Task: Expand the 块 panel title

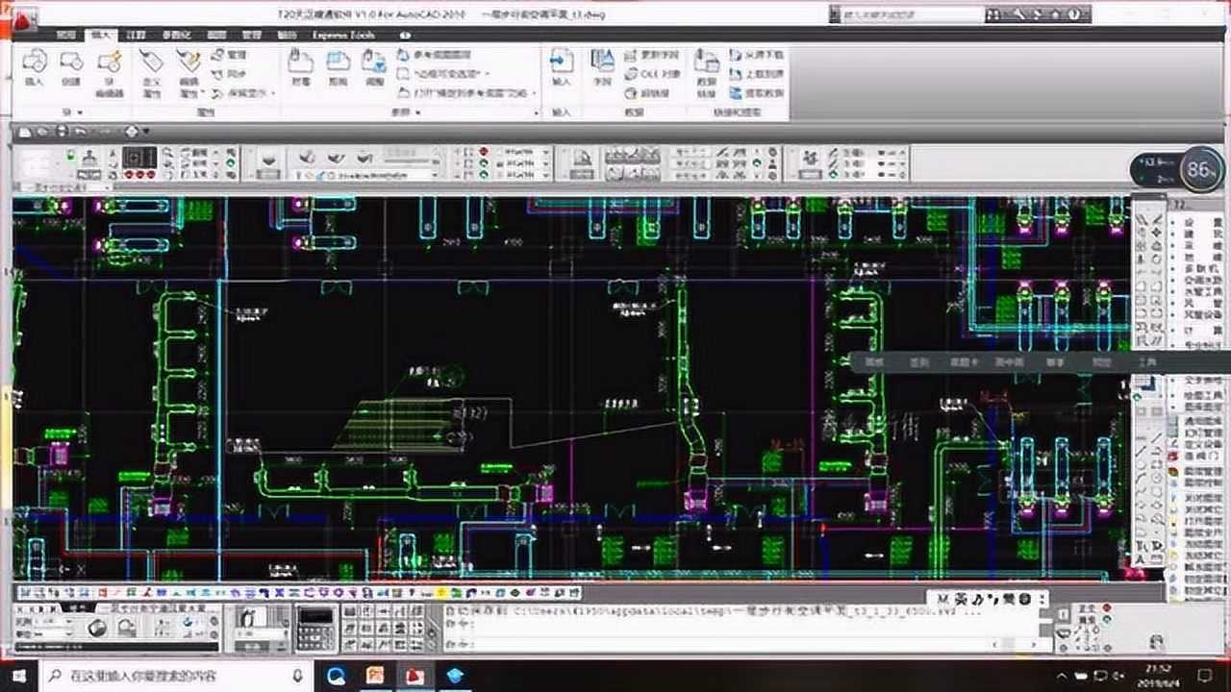Action: [70, 112]
